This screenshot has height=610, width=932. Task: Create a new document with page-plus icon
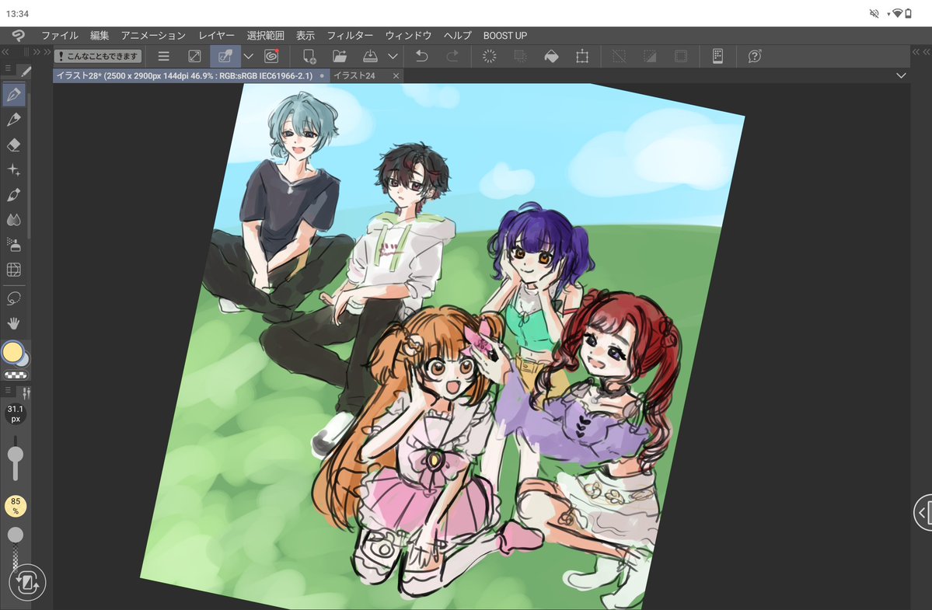pos(309,57)
